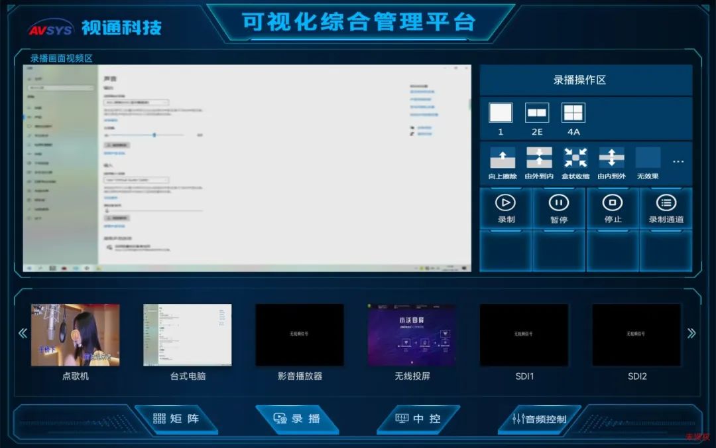Select the 4A quad layout icon

point(573,113)
